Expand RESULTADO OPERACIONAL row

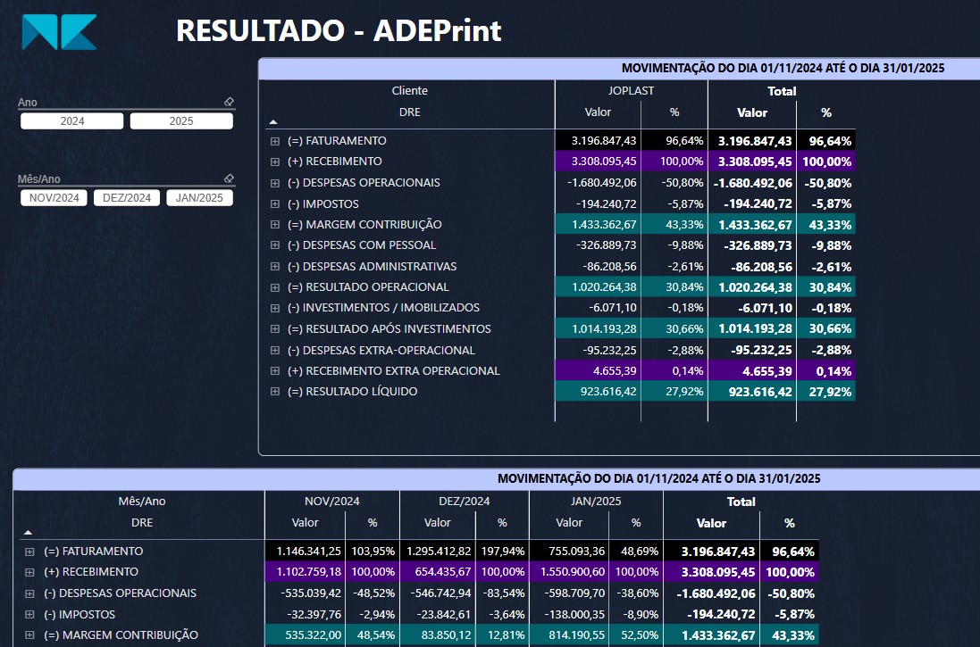274,287
